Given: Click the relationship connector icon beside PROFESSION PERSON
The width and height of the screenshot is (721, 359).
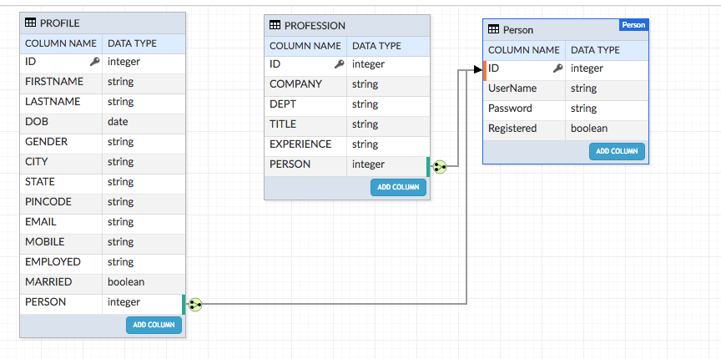Looking at the screenshot, I should coord(439,167).
